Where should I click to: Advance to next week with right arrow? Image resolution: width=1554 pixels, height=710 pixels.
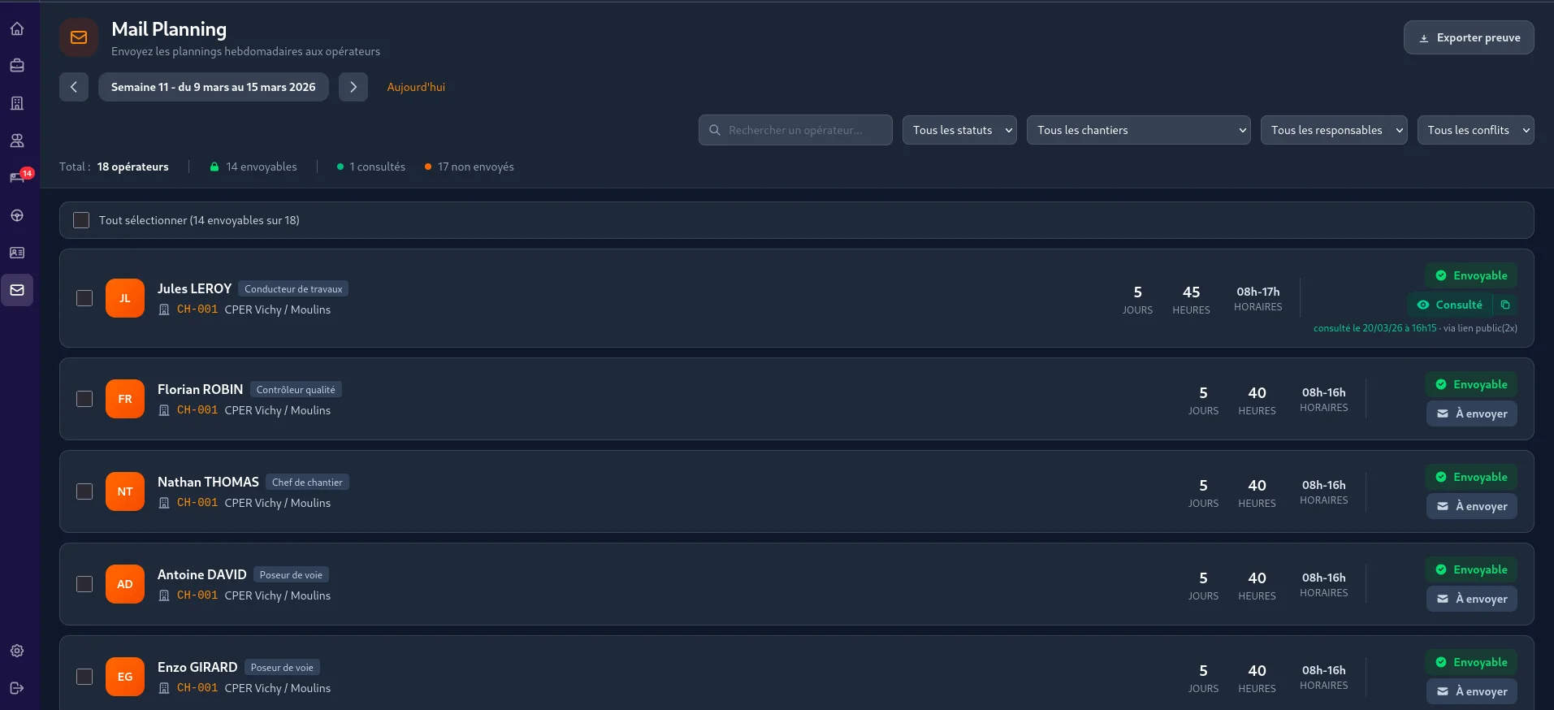tap(353, 87)
